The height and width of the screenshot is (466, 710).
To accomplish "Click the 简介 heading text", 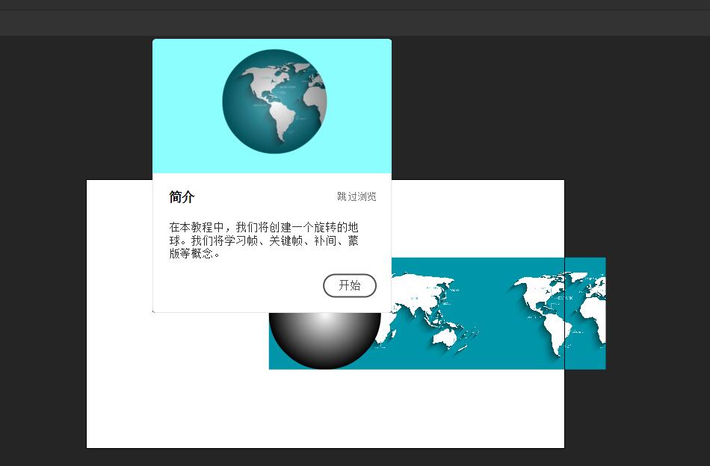I will tap(182, 197).
